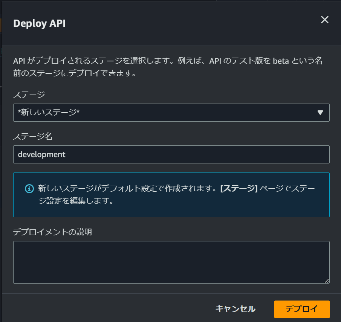Viewport: 341px width, 322px height.
Task: Click the デプロイメントの説明 label
Action: click(52, 232)
